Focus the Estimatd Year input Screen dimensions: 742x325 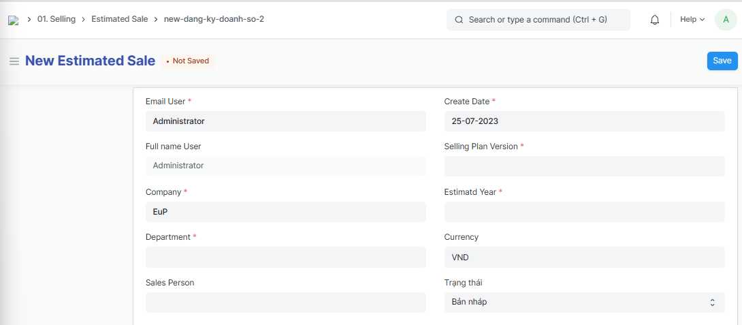584,212
